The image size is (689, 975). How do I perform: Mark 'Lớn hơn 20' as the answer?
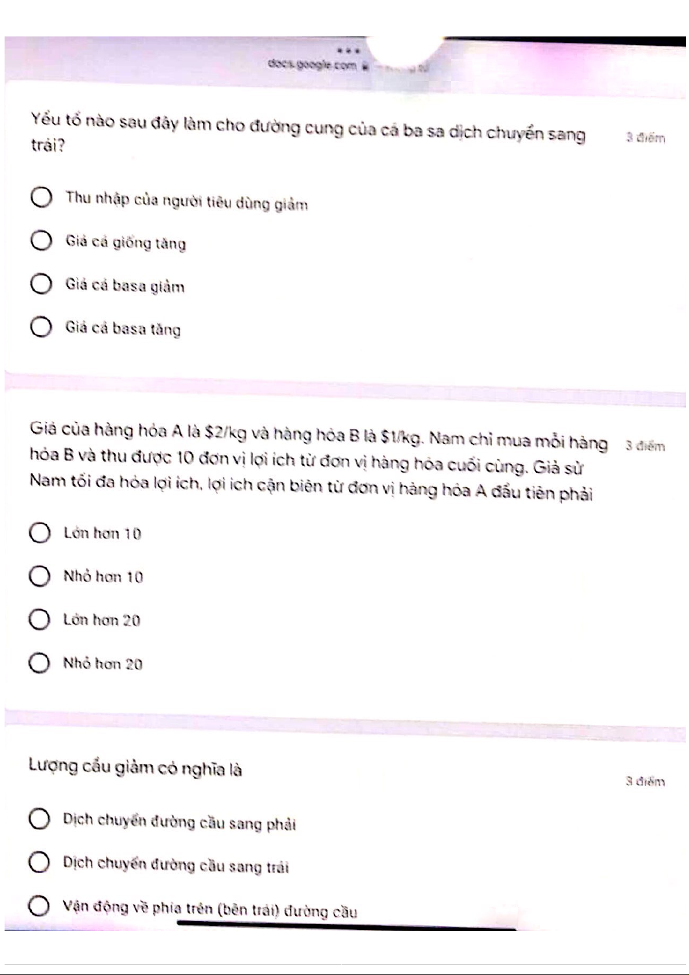39,620
